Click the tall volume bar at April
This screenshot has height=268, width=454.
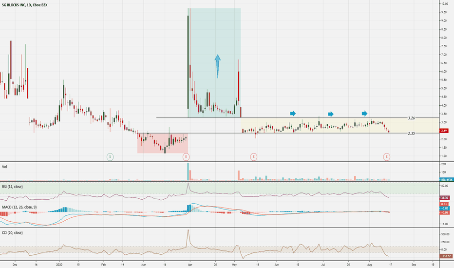click(x=188, y=172)
